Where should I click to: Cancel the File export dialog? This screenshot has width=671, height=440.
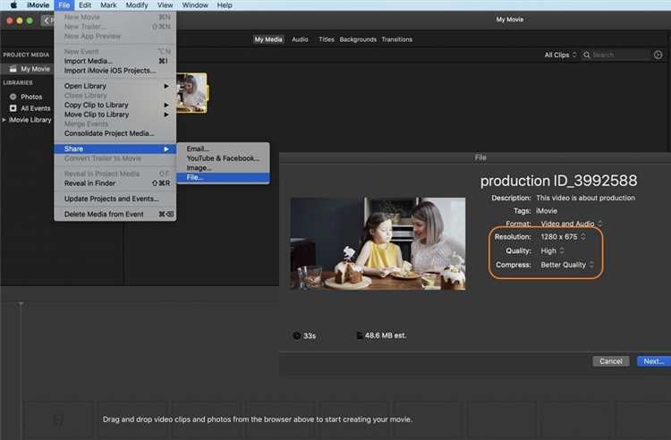tap(611, 361)
